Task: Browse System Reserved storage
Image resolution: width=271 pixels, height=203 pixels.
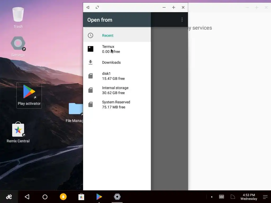Action: pyautogui.click(x=117, y=105)
